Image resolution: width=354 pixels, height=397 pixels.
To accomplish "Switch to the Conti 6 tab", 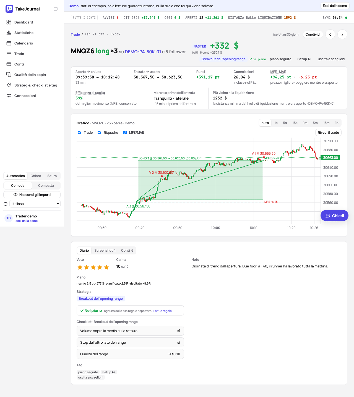I will pyautogui.click(x=127, y=251).
